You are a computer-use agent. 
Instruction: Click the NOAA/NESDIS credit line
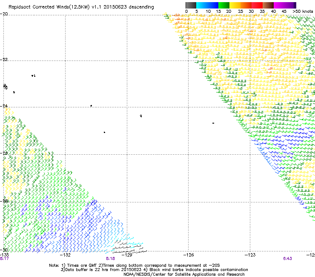click(x=184, y=274)
